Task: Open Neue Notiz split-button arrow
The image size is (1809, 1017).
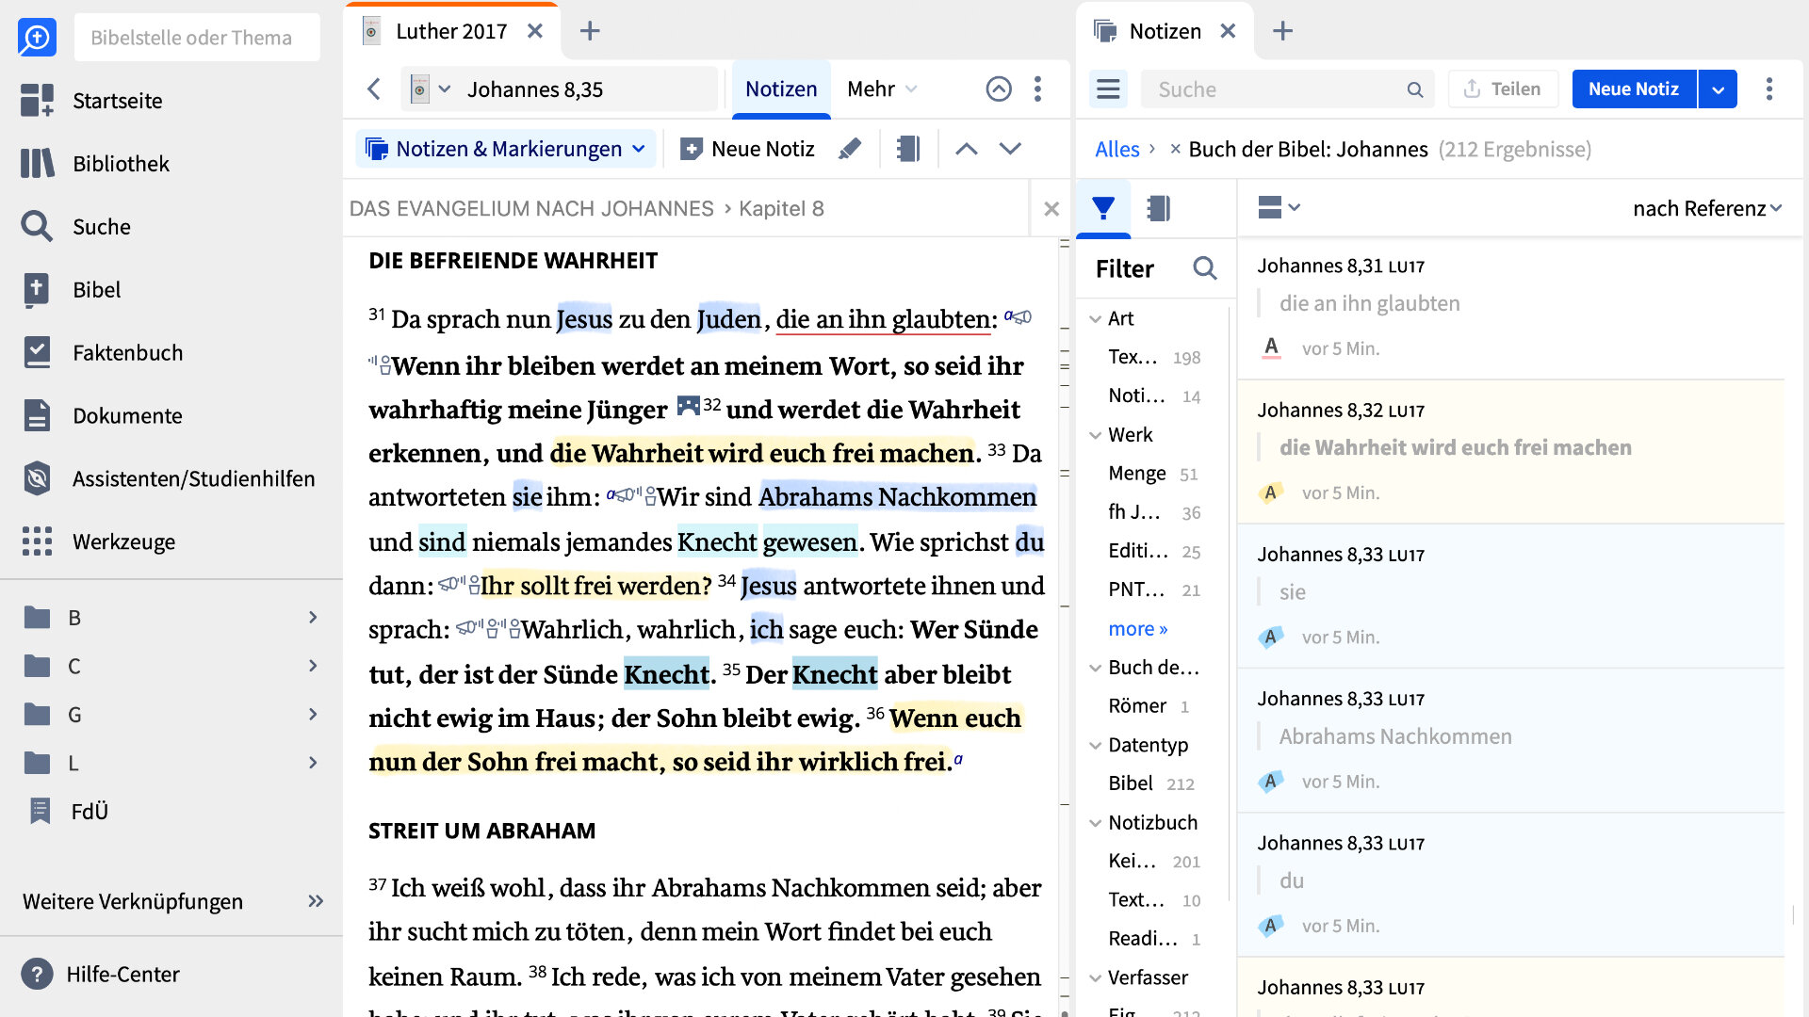Action: [x=1718, y=89]
